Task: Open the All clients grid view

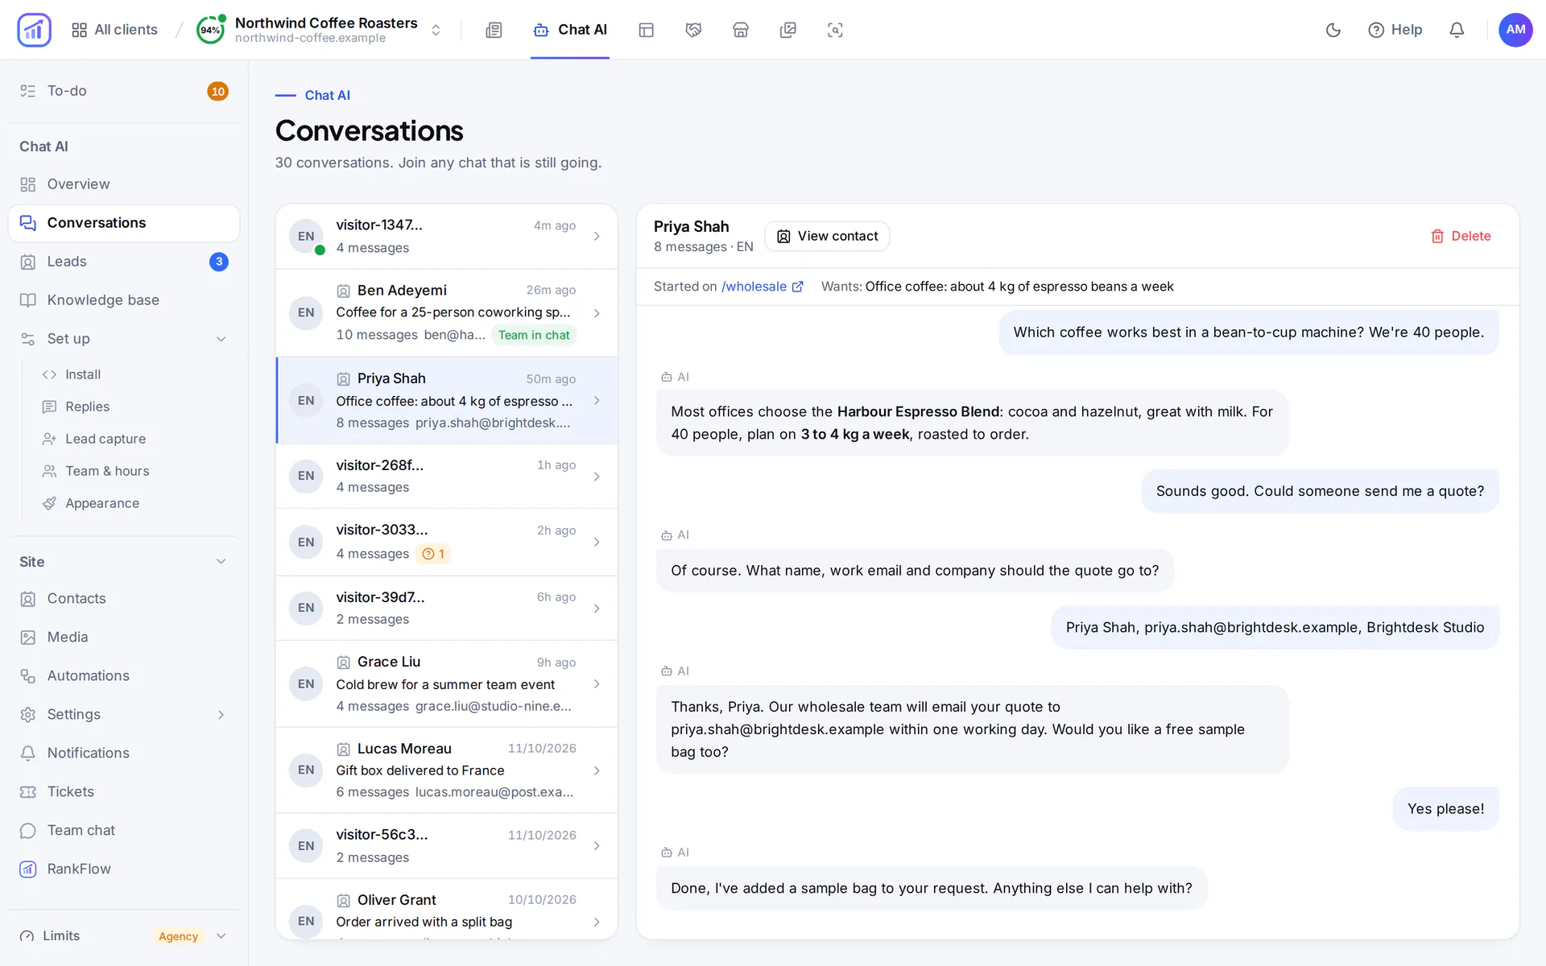Action: click(114, 30)
